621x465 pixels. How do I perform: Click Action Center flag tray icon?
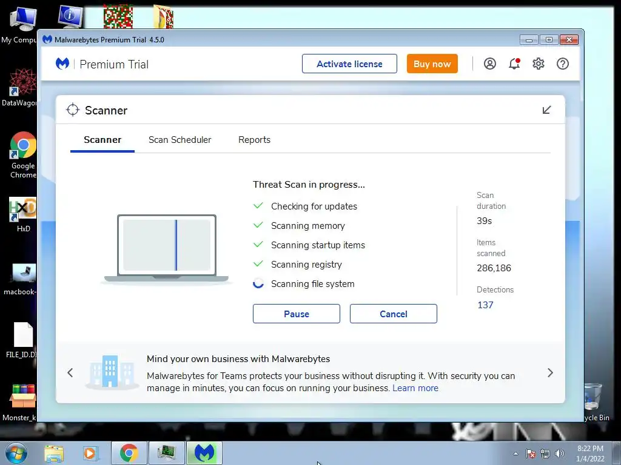(x=531, y=453)
